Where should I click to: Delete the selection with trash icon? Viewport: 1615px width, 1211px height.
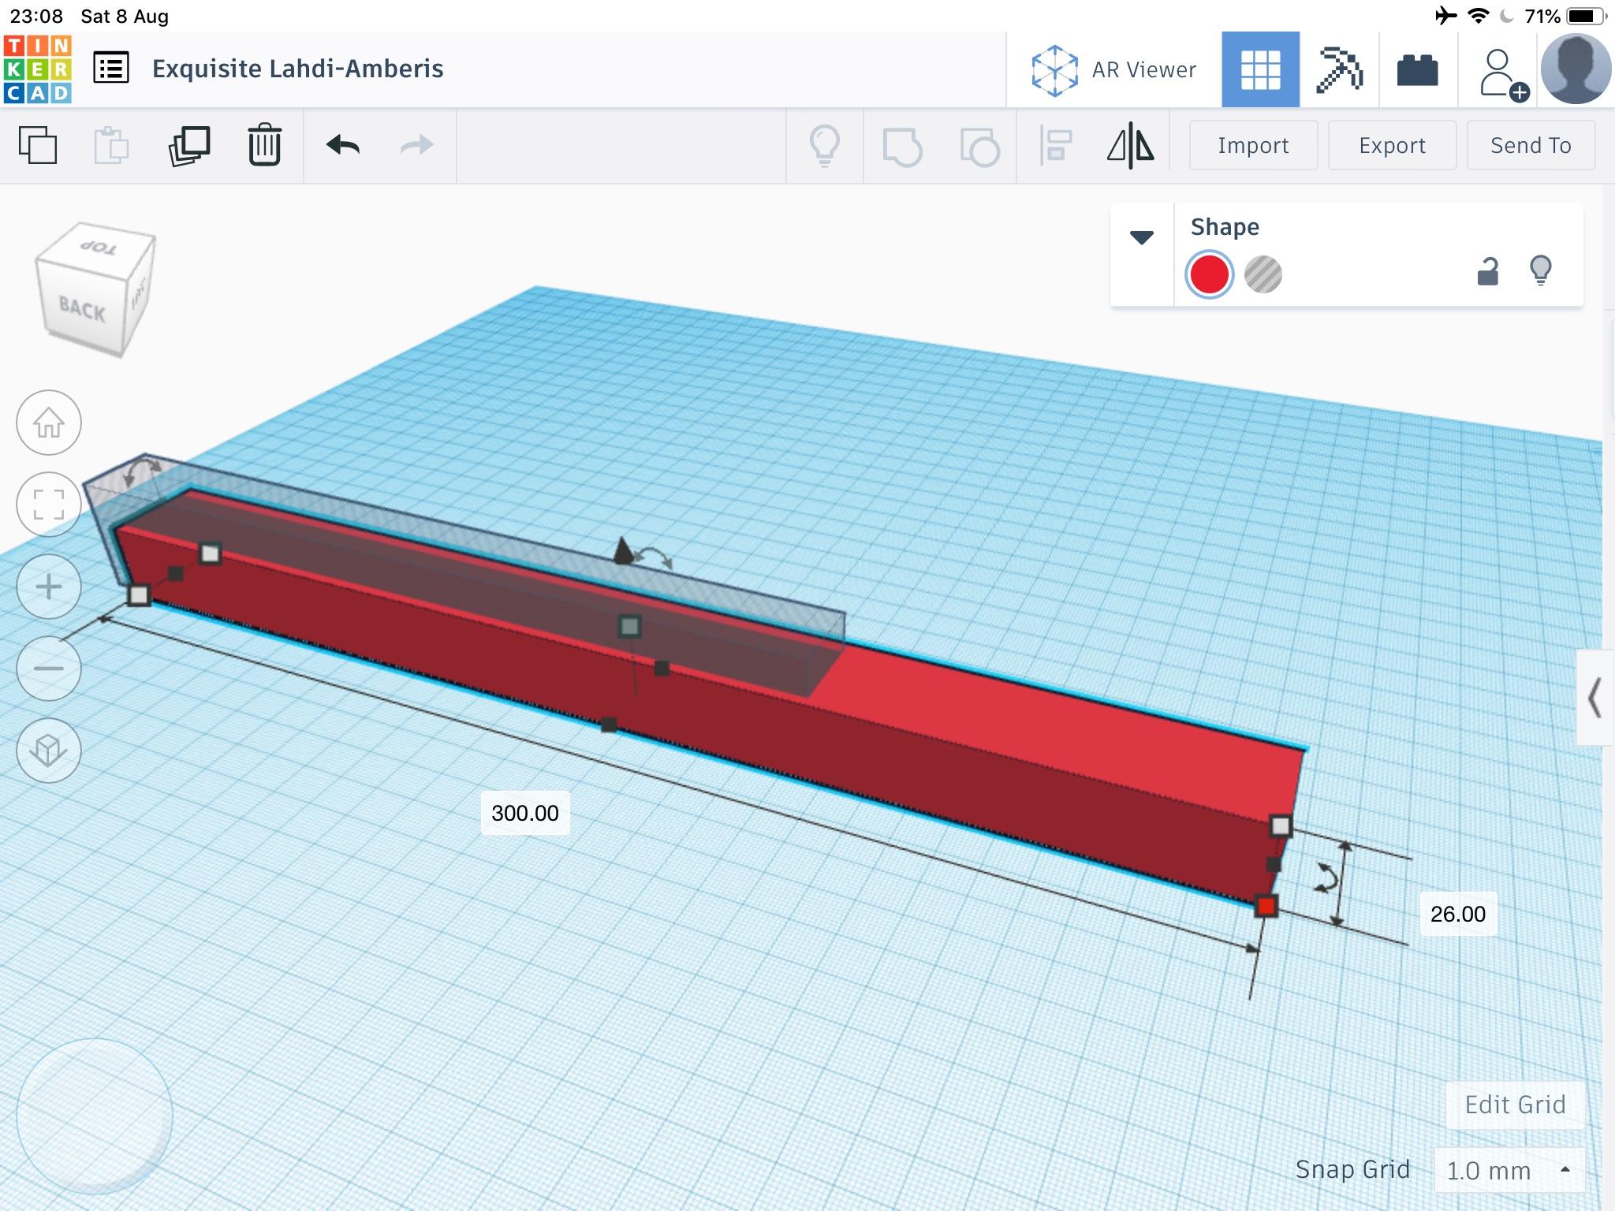point(264,144)
